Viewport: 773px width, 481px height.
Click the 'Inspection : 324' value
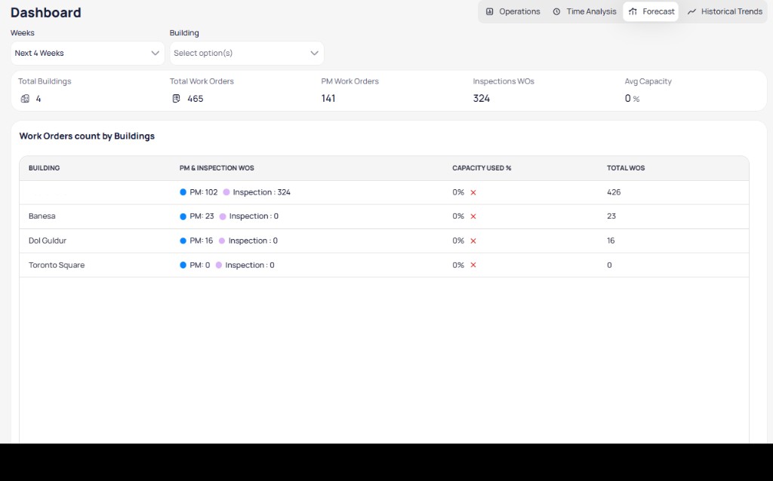pyautogui.click(x=261, y=192)
